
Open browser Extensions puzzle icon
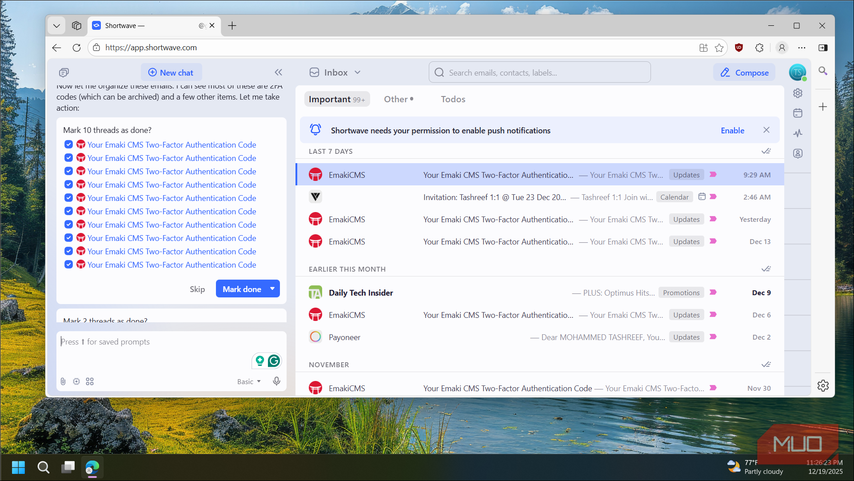click(x=759, y=48)
